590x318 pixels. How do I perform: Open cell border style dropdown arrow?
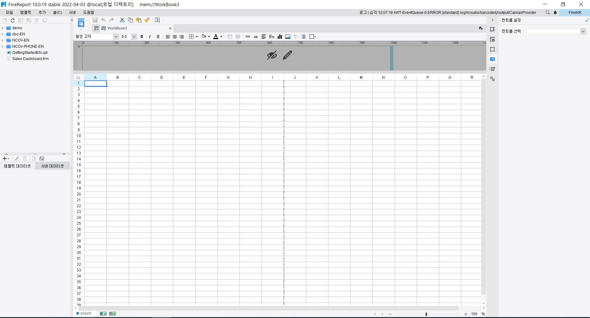click(197, 37)
